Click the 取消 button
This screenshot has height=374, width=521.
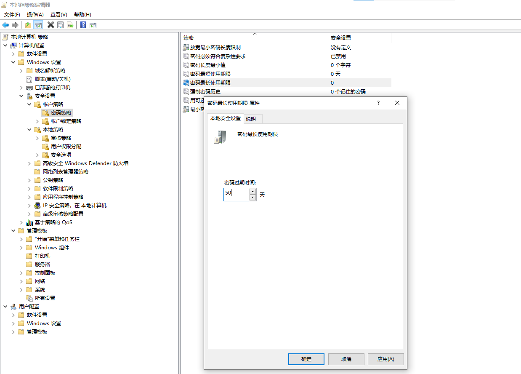coord(346,359)
